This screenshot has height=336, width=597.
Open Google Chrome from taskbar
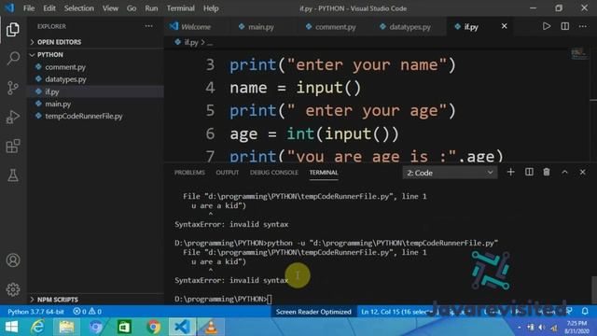pyautogui.click(x=153, y=327)
